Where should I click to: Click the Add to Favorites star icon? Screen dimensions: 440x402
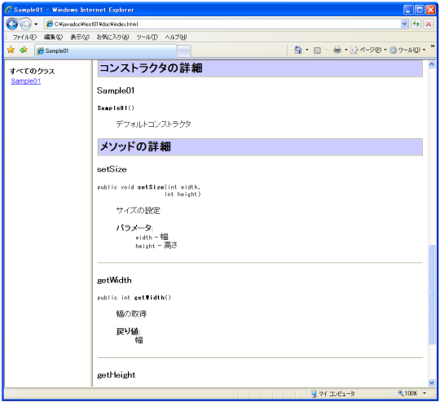24,50
